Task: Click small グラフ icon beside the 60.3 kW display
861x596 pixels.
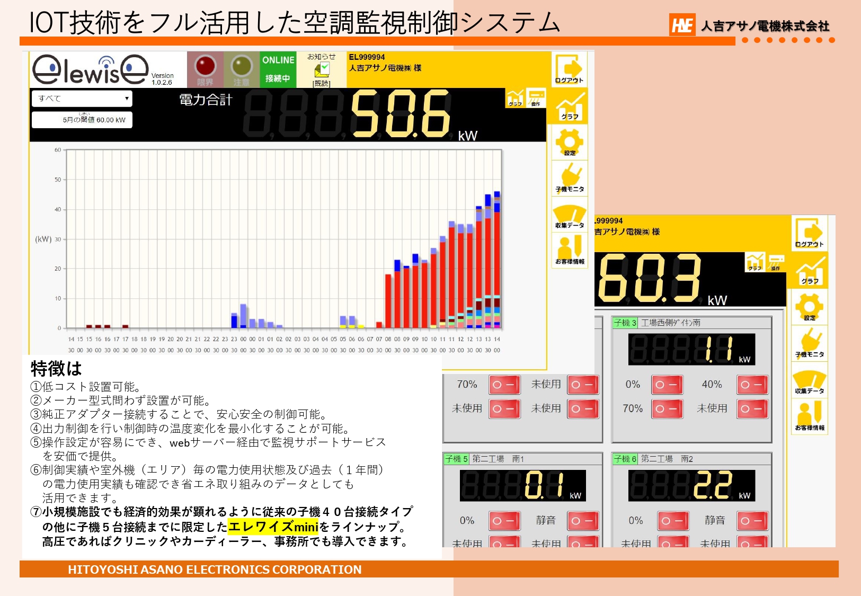Action: pos(755,262)
